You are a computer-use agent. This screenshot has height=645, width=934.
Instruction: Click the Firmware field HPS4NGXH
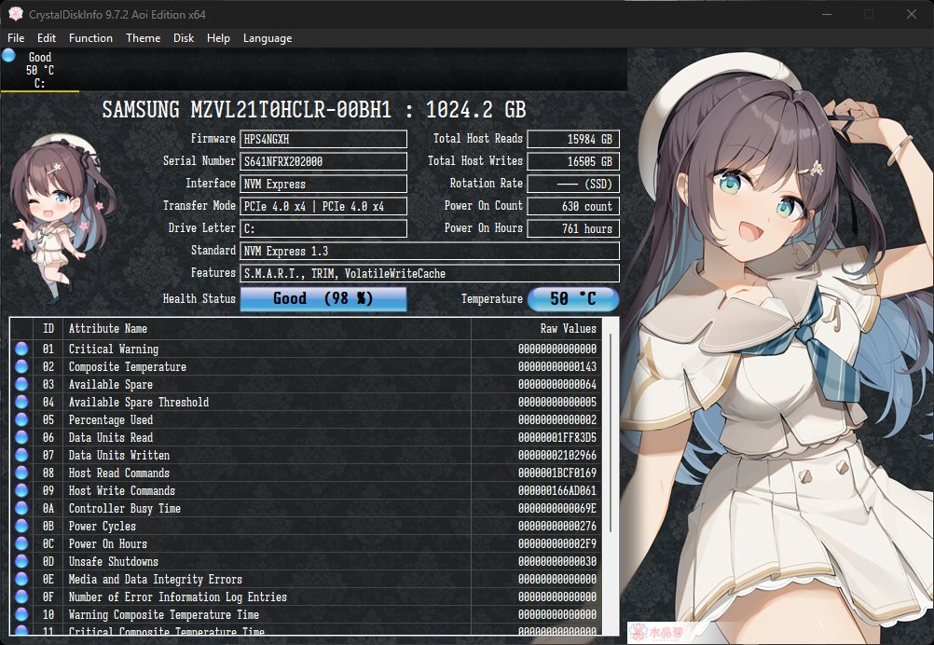pos(323,139)
